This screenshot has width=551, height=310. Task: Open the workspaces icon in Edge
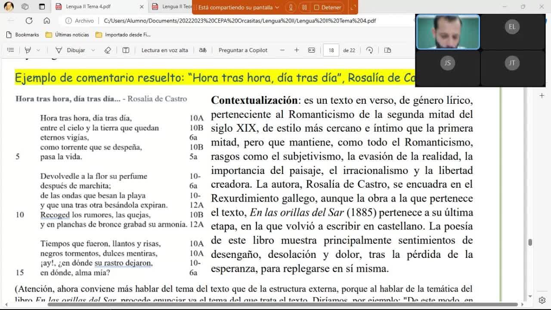[25, 6]
